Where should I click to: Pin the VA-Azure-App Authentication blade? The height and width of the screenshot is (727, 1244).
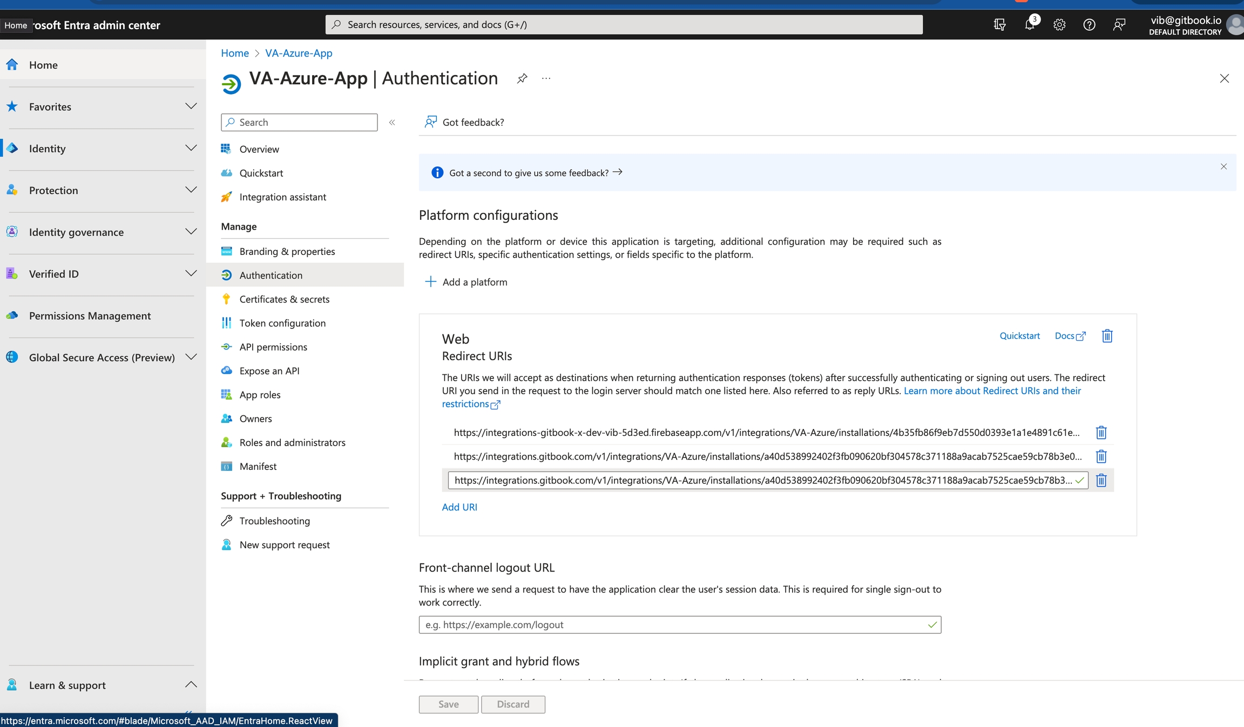coord(522,79)
